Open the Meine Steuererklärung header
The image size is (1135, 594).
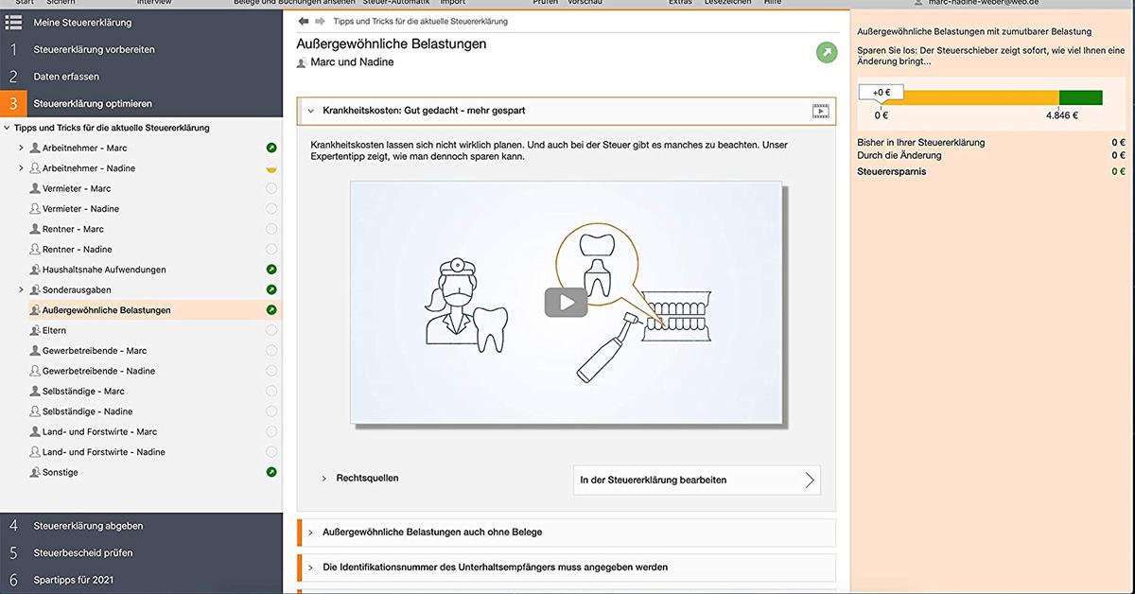pyautogui.click(x=141, y=22)
